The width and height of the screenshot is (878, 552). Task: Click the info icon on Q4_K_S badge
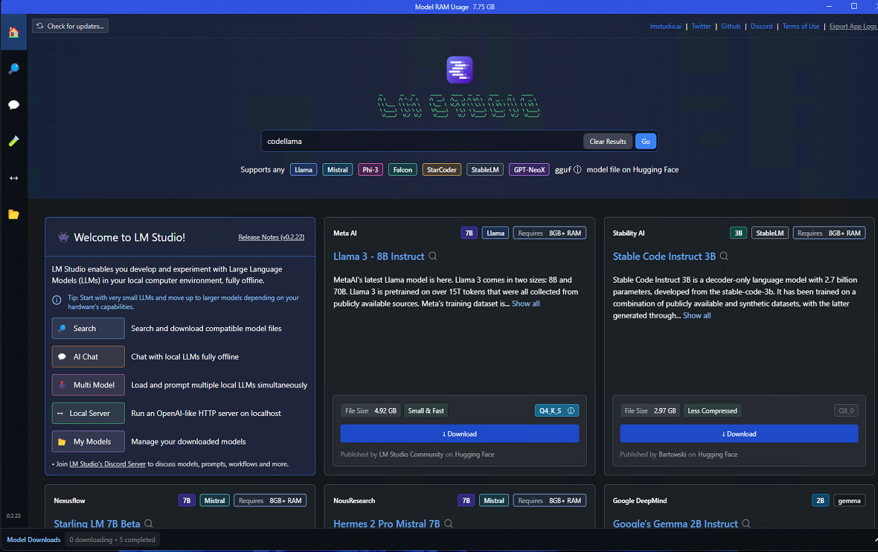click(571, 411)
